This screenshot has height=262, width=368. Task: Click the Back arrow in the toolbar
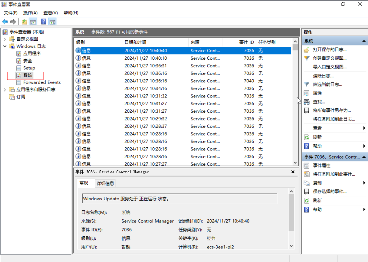(5, 22)
